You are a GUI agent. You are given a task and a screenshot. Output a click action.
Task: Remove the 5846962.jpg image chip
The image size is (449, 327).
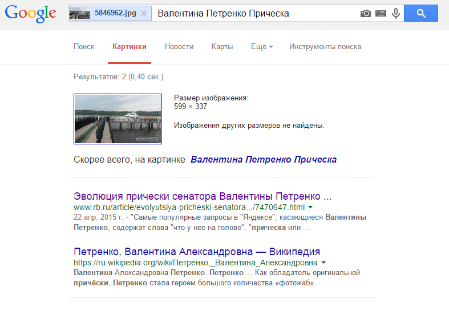pyautogui.click(x=144, y=14)
